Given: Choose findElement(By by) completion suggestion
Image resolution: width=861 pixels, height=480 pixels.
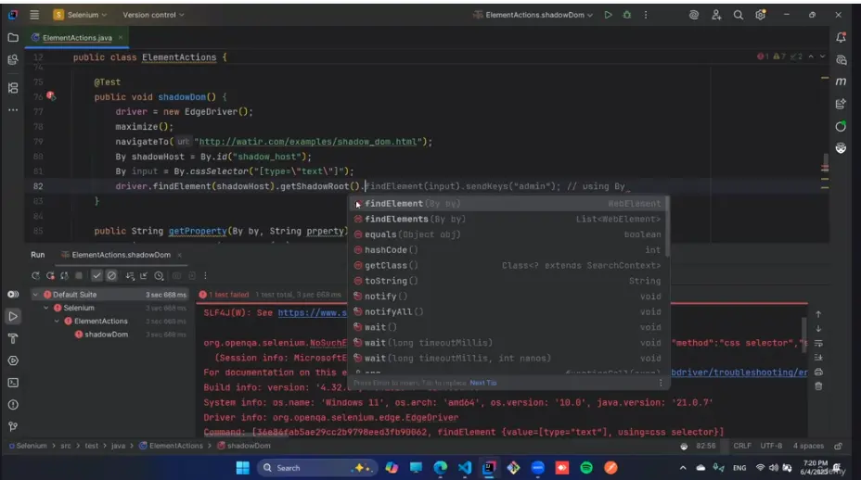Looking at the screenshot, I should tap(508, 204).
